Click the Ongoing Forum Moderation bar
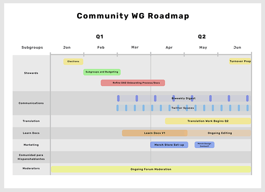 coord(151,169)
